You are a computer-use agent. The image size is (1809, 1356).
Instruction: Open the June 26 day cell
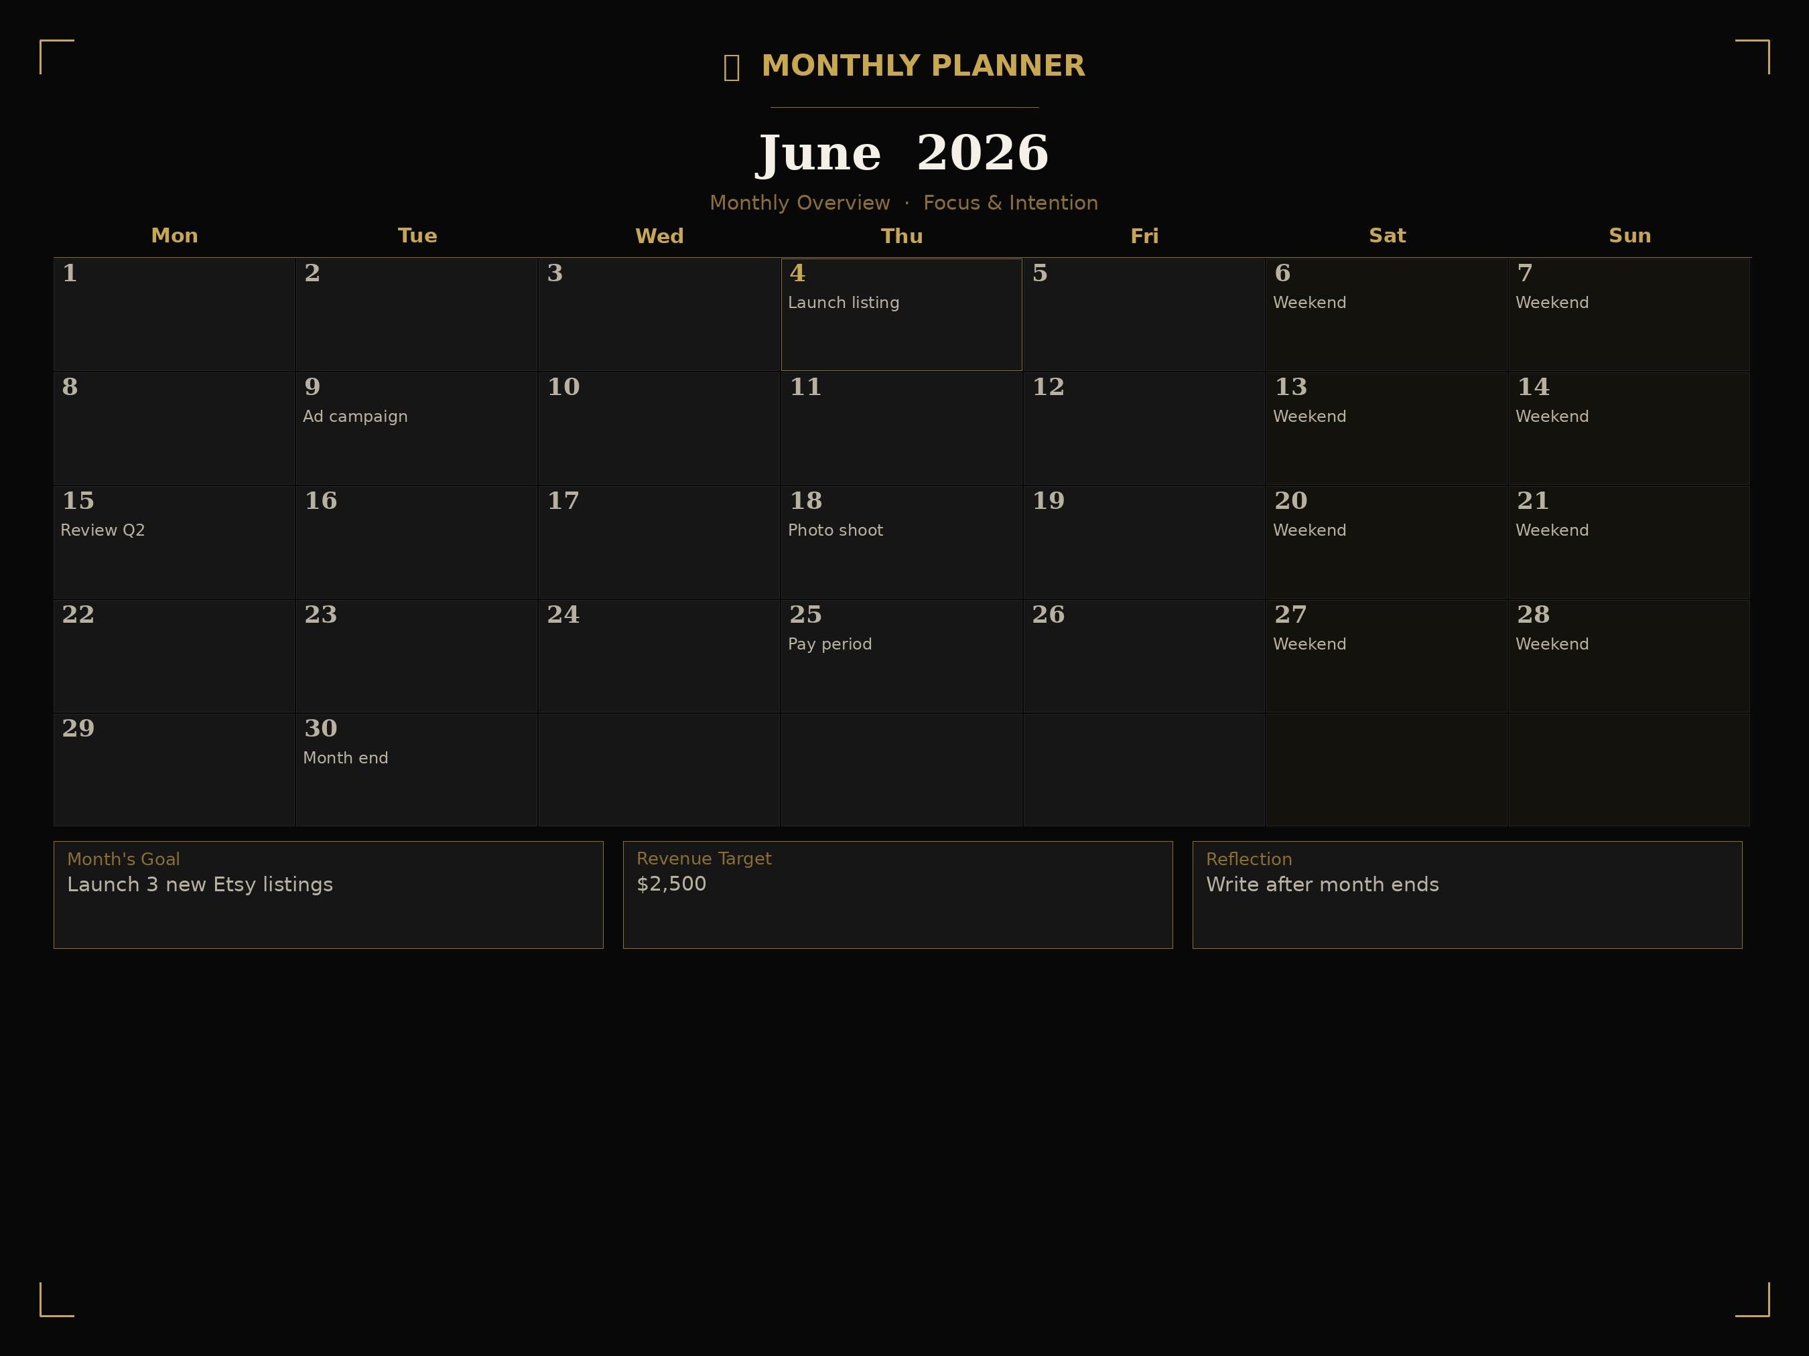1144,656
